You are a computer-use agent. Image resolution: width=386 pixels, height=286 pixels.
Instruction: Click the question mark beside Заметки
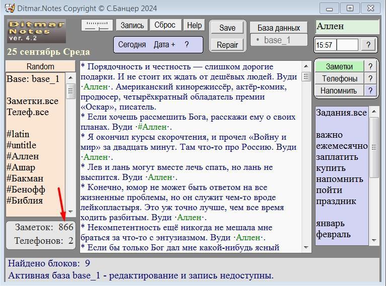[370, 66]
